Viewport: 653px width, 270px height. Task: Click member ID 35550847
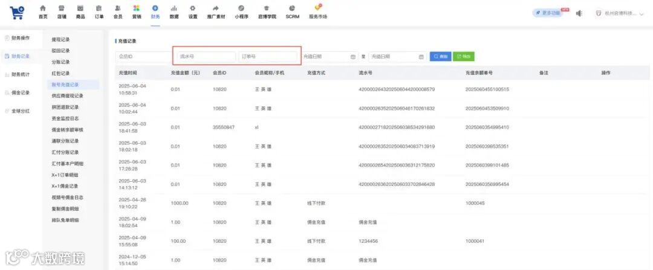tap(224, 127)
